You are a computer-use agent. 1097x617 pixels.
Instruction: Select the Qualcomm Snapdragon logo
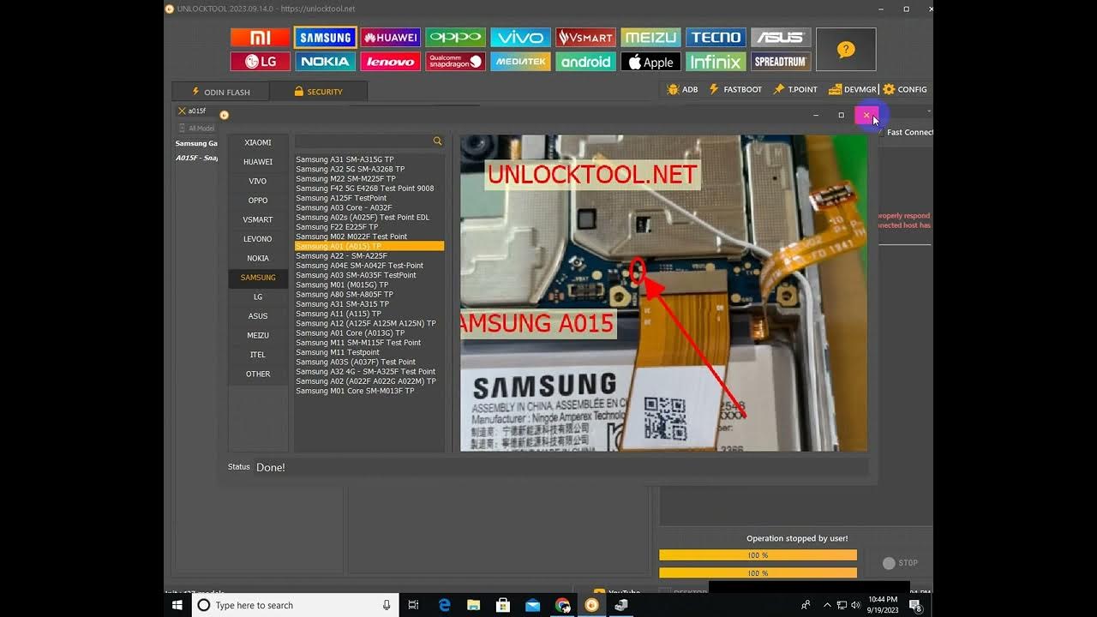coord(456,62)
